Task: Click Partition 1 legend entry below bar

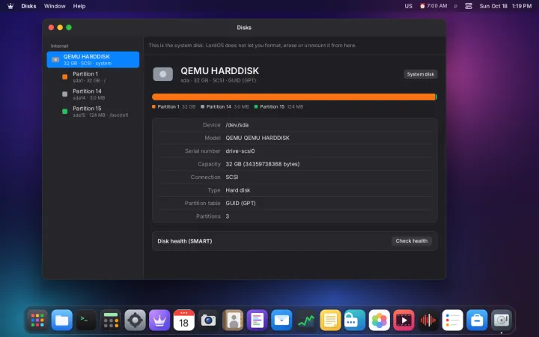Action: pos(174,106)
